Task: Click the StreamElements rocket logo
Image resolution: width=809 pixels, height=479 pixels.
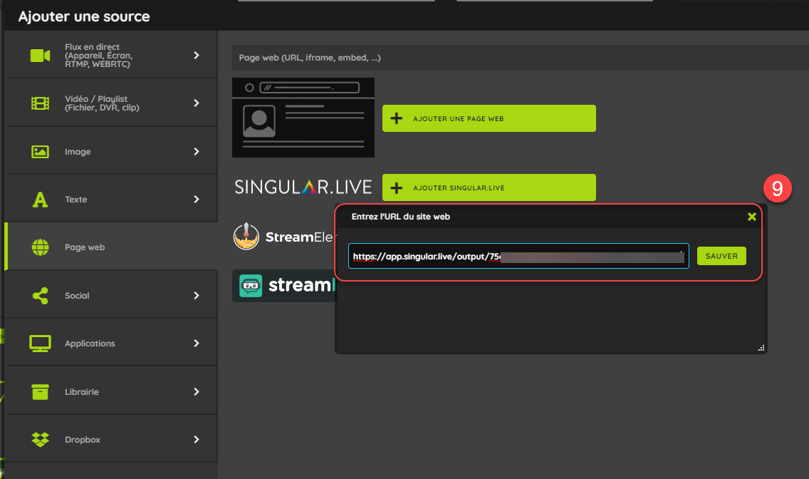Action: point(246,237)
